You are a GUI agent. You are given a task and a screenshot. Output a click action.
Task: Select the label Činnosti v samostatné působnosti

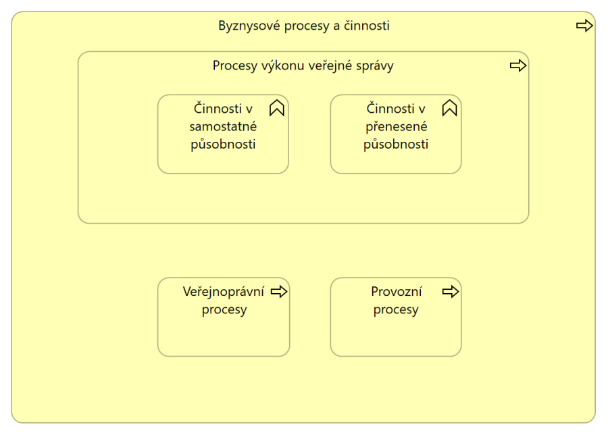point(223,126)
